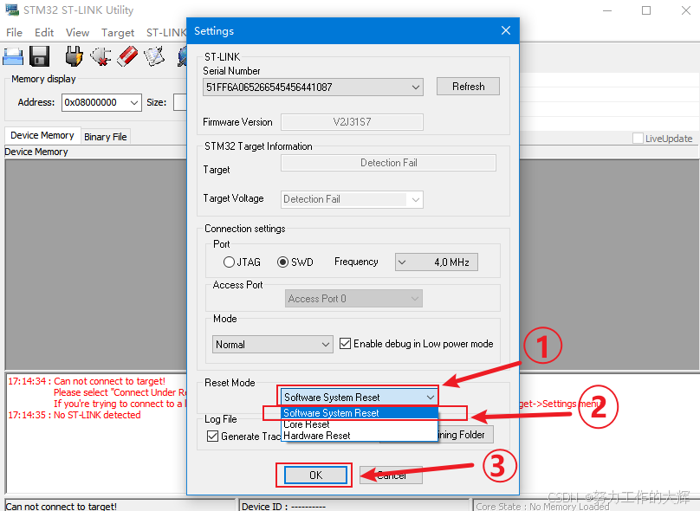
Task: Toggle Enable debug in Low power mode
Action: click(345, 344)
